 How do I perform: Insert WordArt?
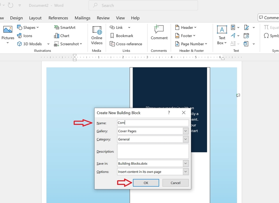233,36
